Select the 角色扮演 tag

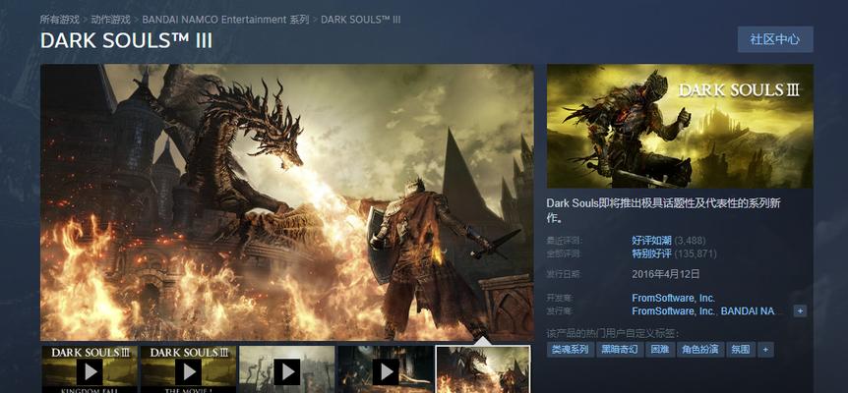[x=700, y=349]
